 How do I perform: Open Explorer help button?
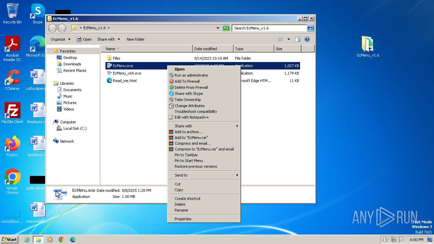307,39
